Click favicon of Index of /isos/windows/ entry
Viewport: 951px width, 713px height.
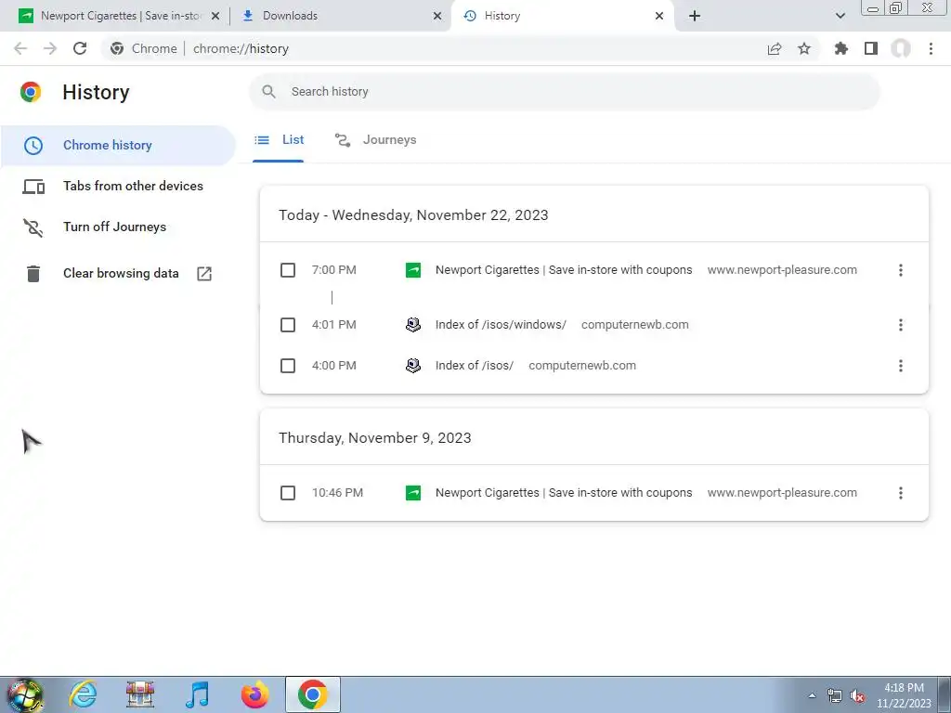point(413,325)
